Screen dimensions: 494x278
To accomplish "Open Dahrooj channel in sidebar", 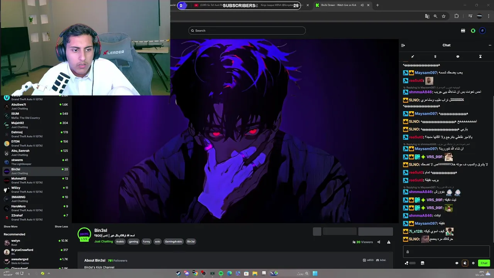I will coord(36,134).
